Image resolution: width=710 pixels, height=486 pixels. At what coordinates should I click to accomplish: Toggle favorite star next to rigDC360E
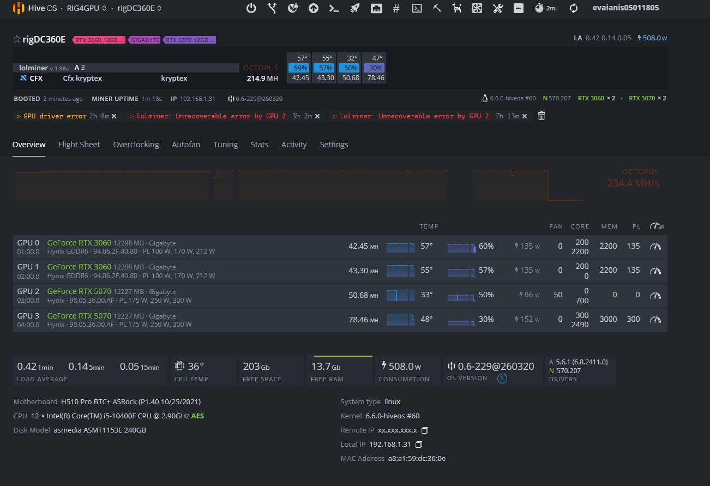16,39
